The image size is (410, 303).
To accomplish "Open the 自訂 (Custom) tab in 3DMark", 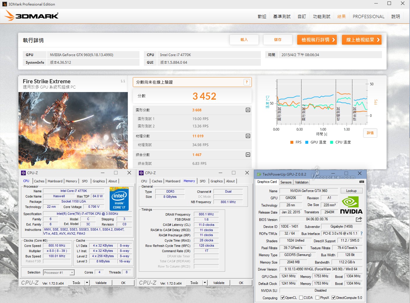I will pos(302,17).
